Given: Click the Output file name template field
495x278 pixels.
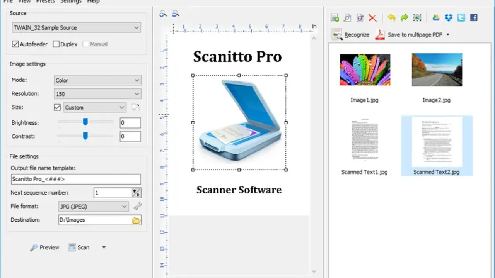Looking at the screenshot, I should 76,179.
